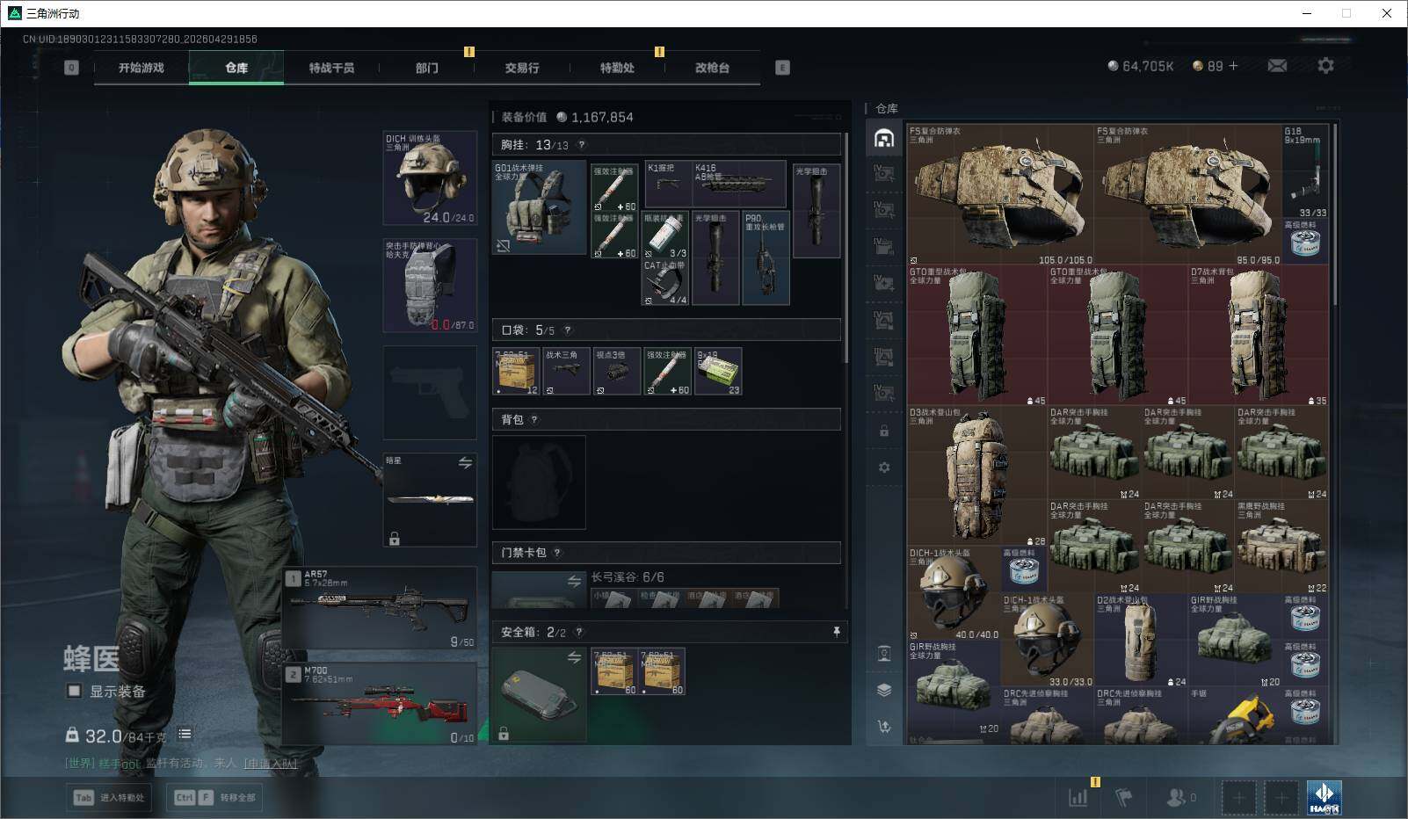Click the help icon next to 胸挂
Viewport: 1408px width, 819px height.
[581, 145]
